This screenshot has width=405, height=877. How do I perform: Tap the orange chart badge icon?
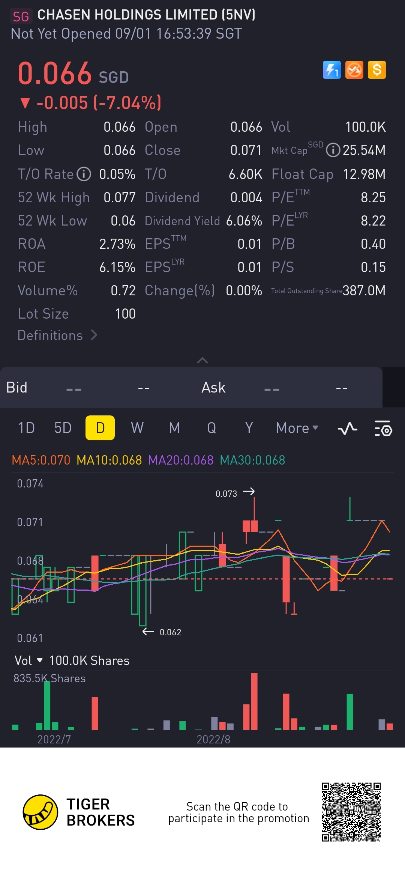click(354, 70)
